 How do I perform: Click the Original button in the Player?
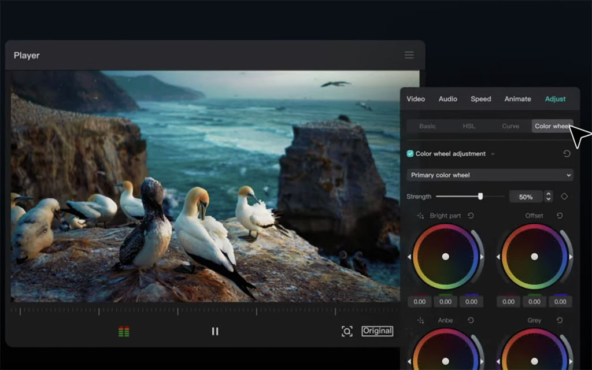pyautogui.click(x=377, y=331)
